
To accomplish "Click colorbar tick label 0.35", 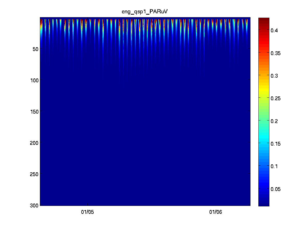I will [276, 53].
